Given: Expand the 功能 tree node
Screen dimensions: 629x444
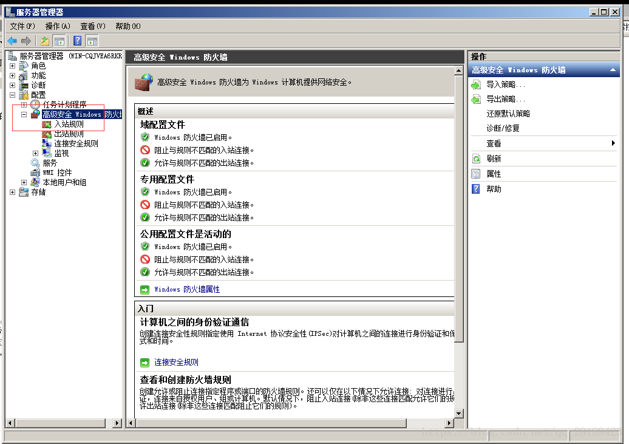Looking at the screenshot, I should pos(12,75).
